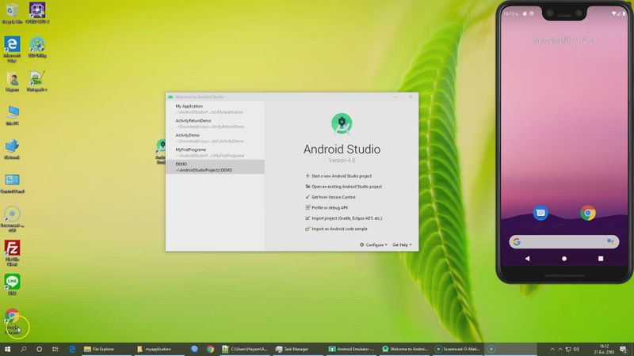
Task: Click Import an Android code sample
Action: 339,229
